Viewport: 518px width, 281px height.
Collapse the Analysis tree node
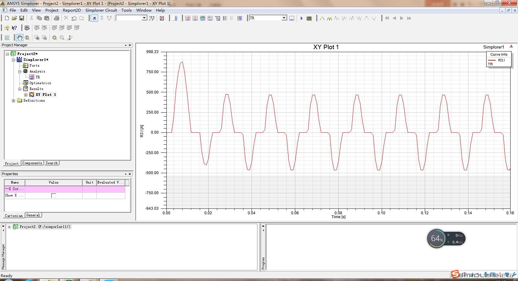[x=19, y=71]
